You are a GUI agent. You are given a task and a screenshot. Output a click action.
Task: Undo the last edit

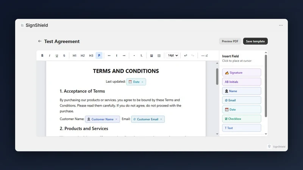pos(186,56)
